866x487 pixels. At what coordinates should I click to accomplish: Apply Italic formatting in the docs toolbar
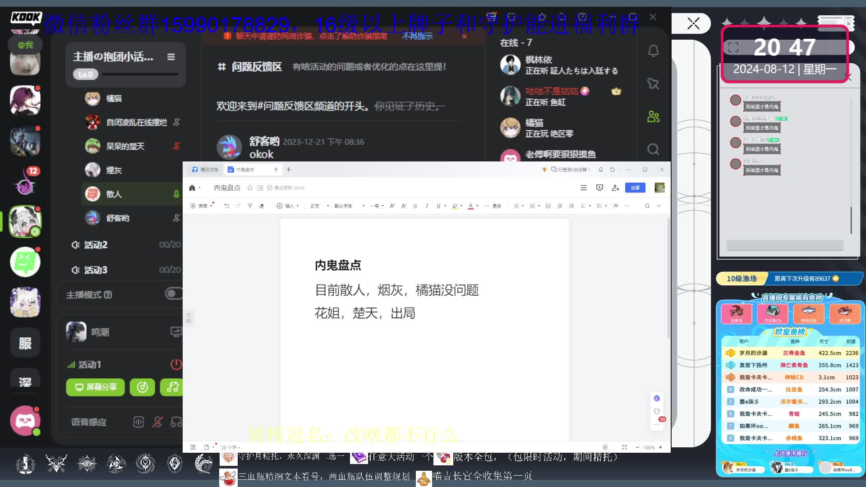[x=426, y=206]
